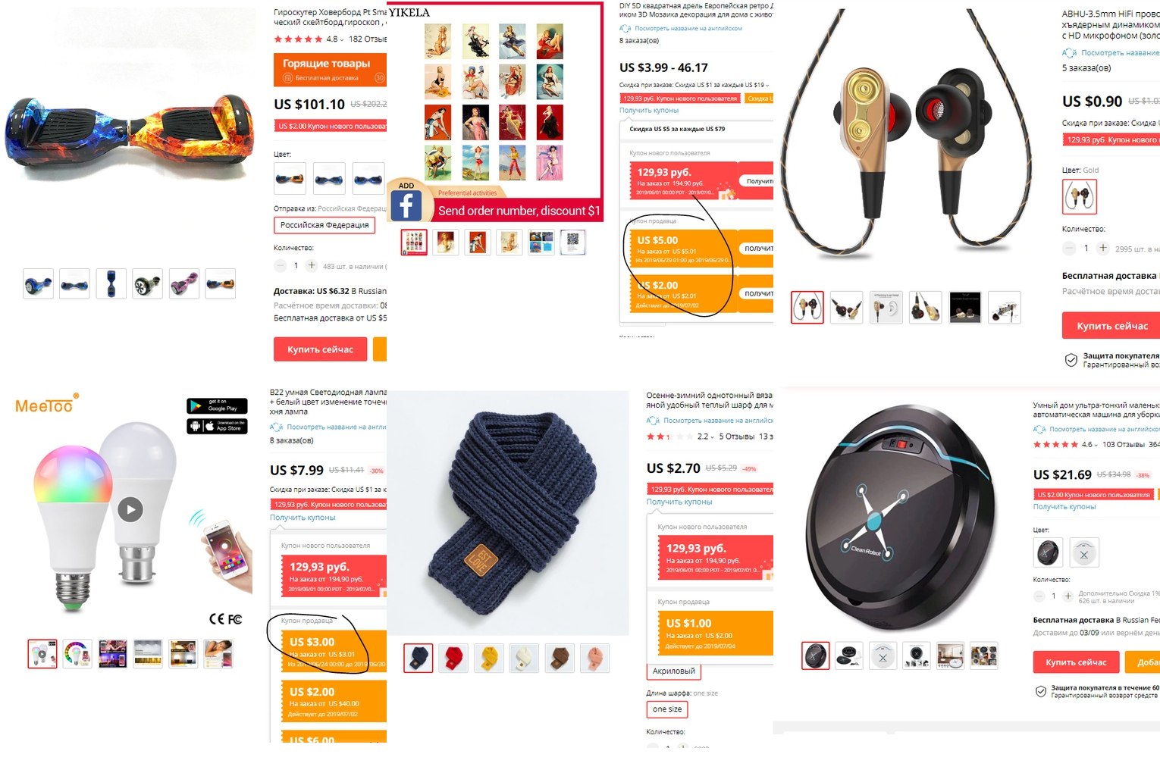Open Получить купоны link under scarf price

click(679, 502)
